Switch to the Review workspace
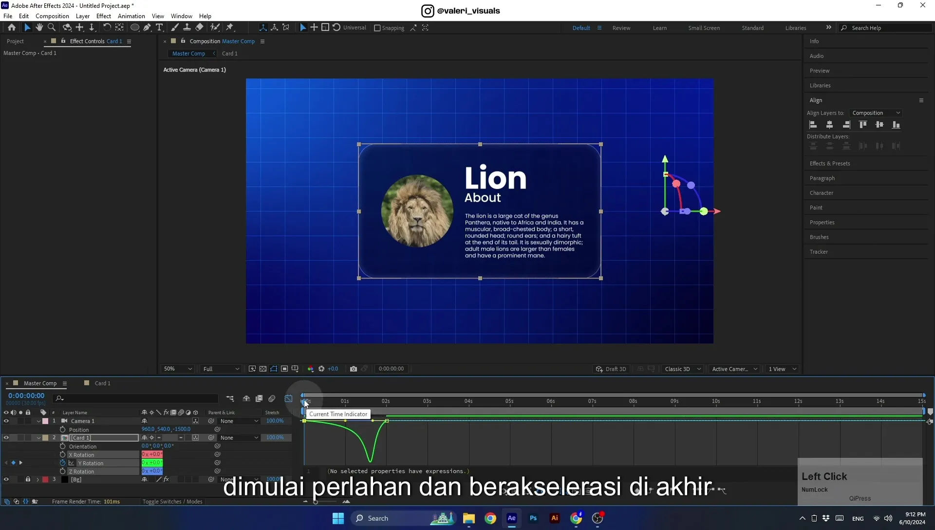 [621, 28]
